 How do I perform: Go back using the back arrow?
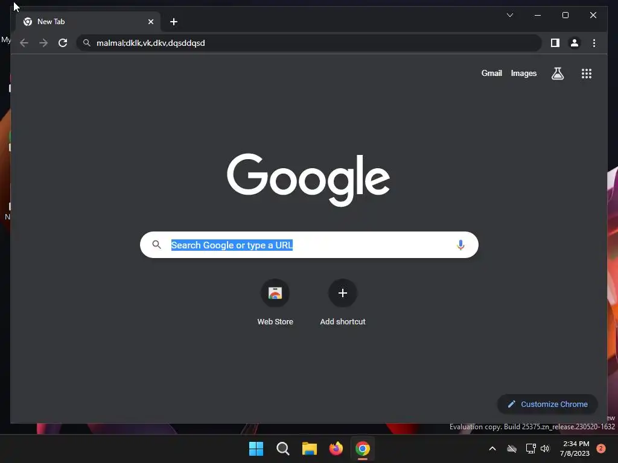click(x=24, y=43)
